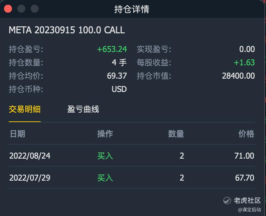Screen dimensions: 266x216
Task: Click the META 20230915 100.0 CALL title
Action: coord(67,30)
